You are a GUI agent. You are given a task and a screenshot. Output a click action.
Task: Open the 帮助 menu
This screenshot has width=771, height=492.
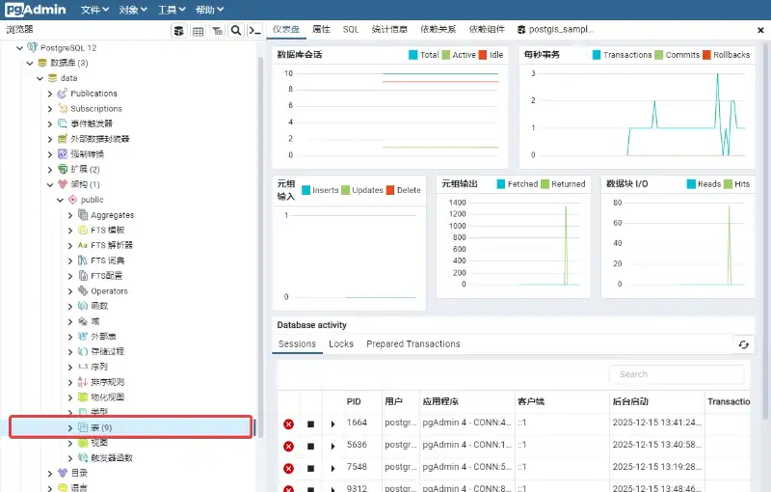click(x=209, y=10)
